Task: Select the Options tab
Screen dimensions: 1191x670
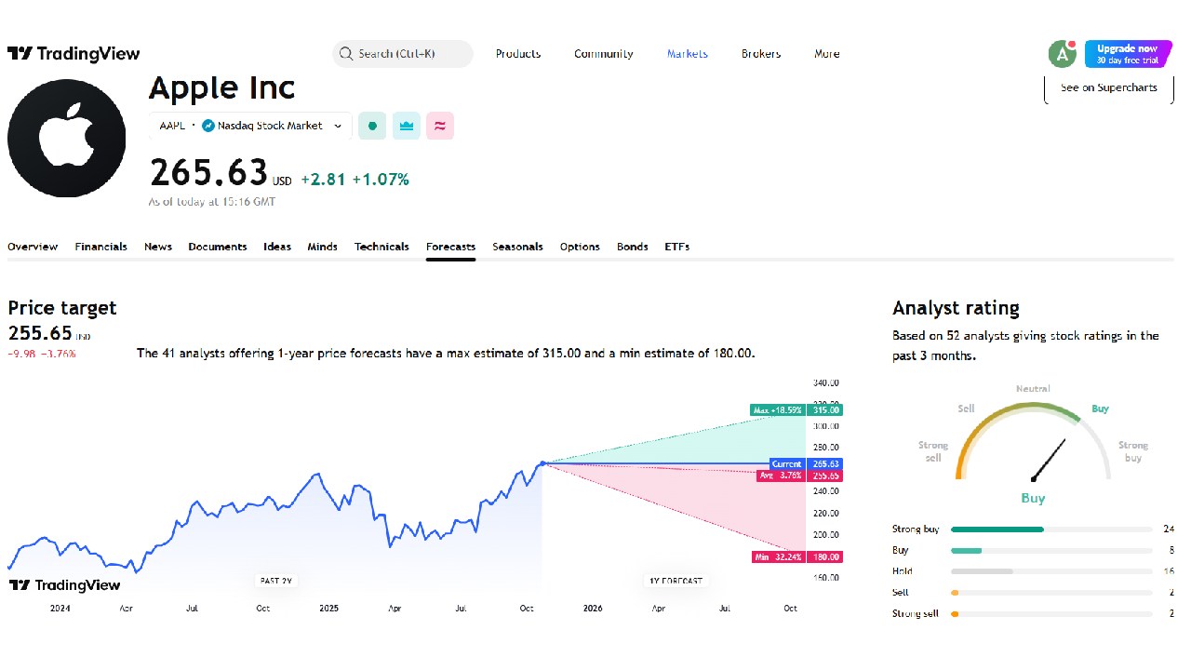Action: coord(580,247)
